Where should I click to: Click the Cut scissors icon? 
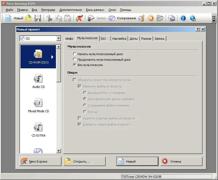click(49, 18)
